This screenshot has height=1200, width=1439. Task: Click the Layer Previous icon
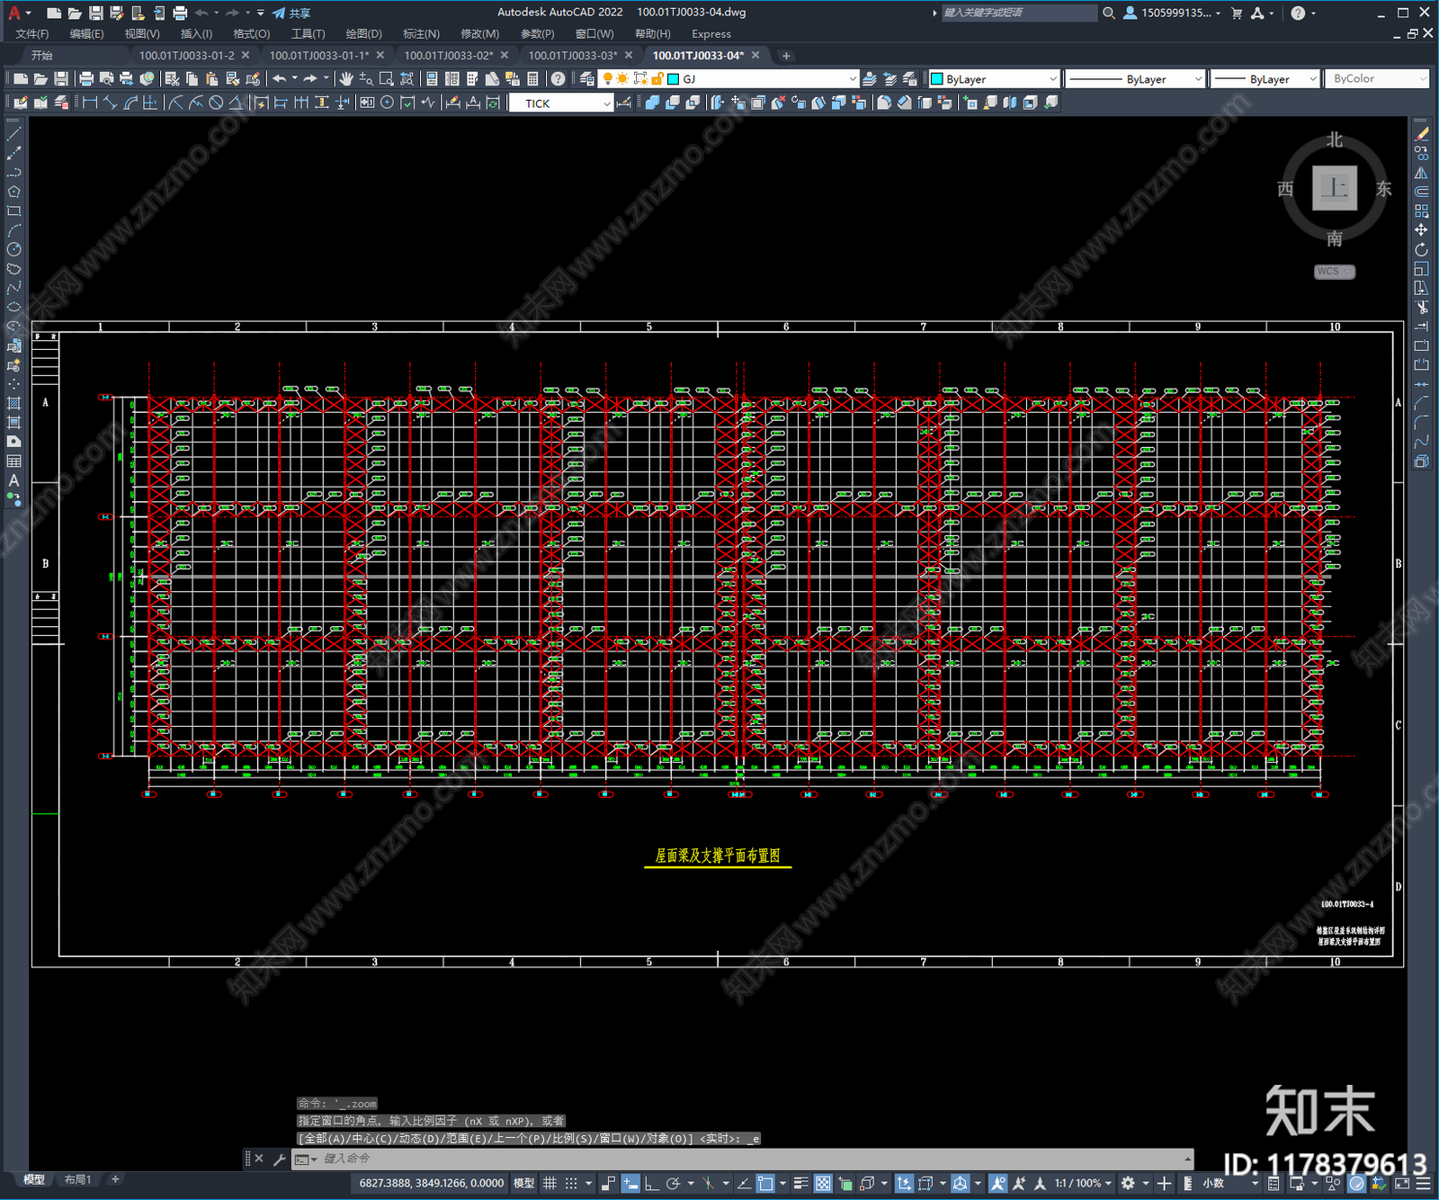coord(889,79)
